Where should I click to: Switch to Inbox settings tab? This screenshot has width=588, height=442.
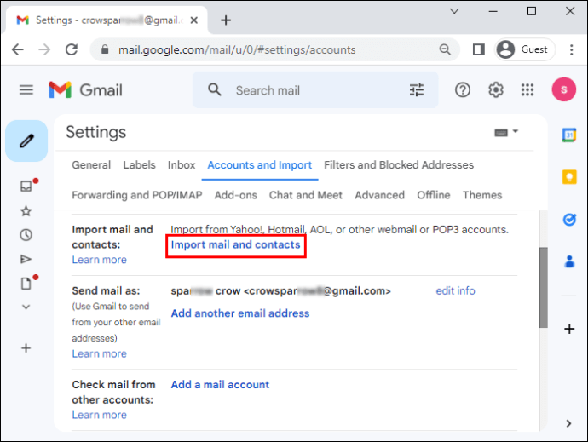pos(182,165)
